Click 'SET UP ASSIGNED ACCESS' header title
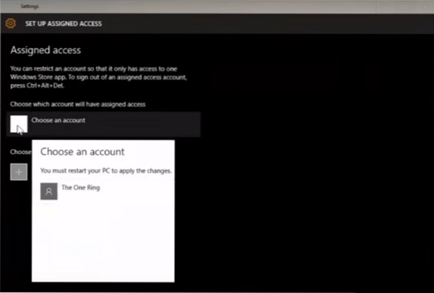 (x=63, y=24)
